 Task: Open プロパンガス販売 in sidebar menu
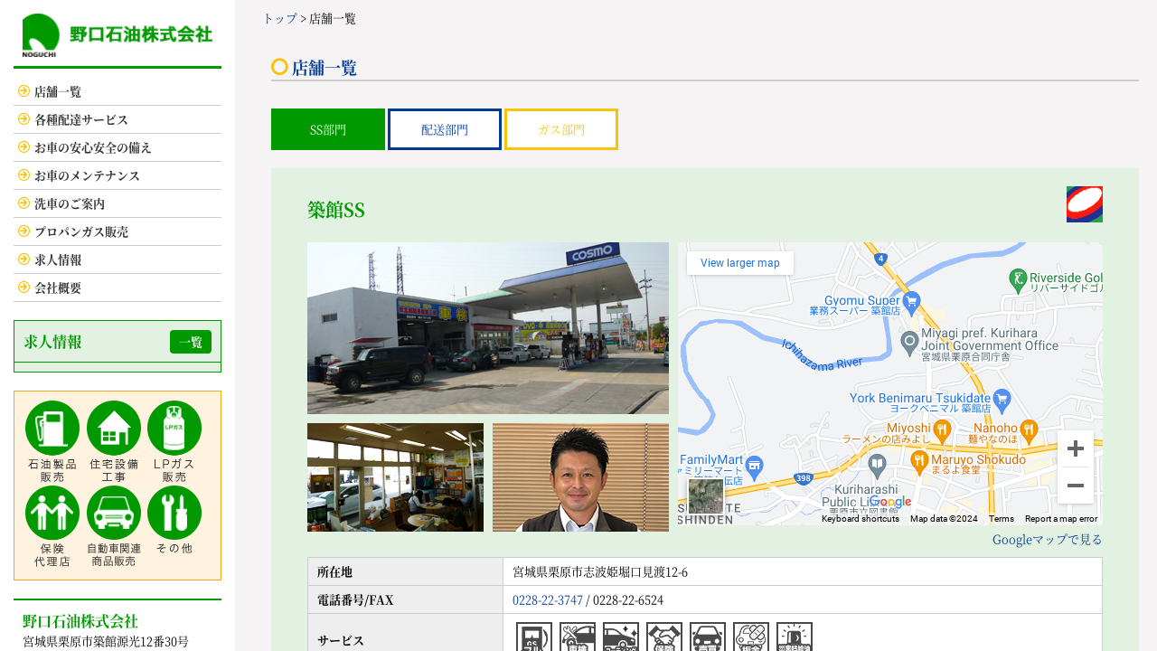81,231
